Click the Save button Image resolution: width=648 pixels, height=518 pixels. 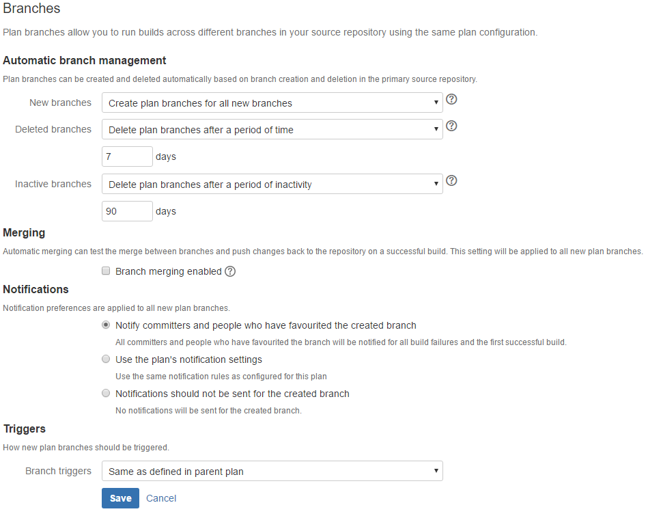tap(121, 498)
